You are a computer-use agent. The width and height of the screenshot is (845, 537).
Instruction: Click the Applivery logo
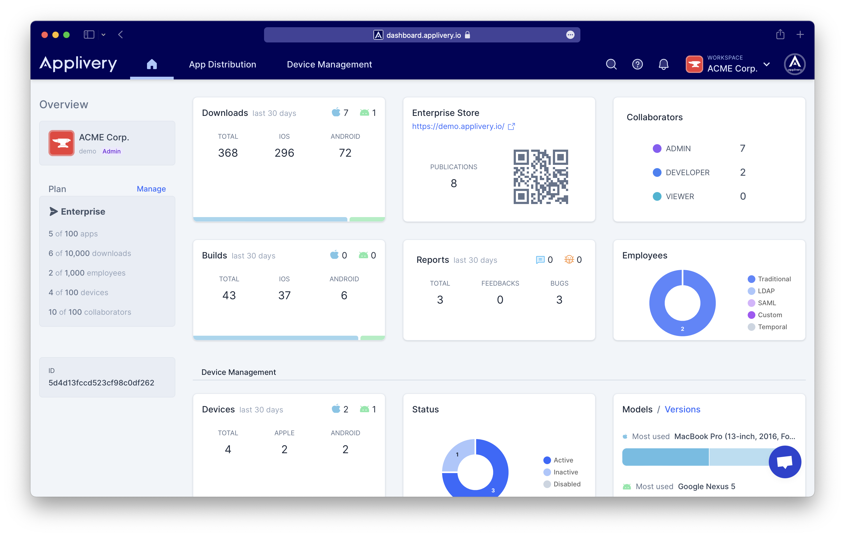(x=78, y=64)
